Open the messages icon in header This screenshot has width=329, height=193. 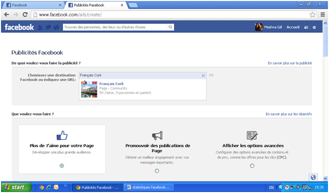[x=48, y=27]
